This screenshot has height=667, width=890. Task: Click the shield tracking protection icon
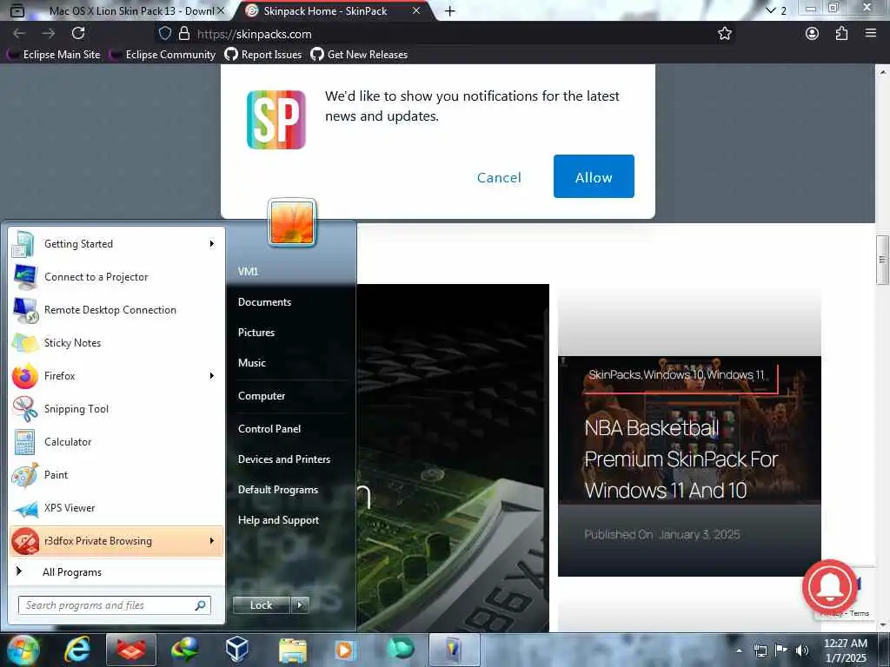click(x=164, y=34)
